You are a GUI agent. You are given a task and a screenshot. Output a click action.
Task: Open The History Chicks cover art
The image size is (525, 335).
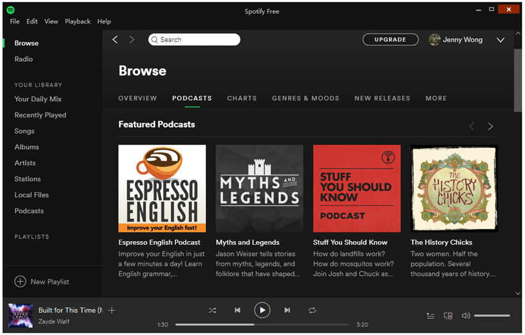coord(455,189)
